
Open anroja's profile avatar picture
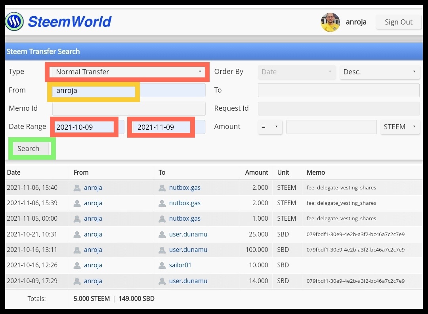330,22
